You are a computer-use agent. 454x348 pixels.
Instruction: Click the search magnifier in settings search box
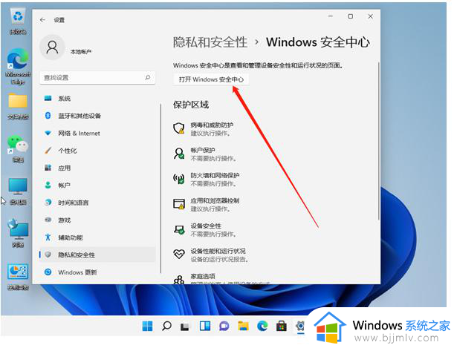pos(148,77)
